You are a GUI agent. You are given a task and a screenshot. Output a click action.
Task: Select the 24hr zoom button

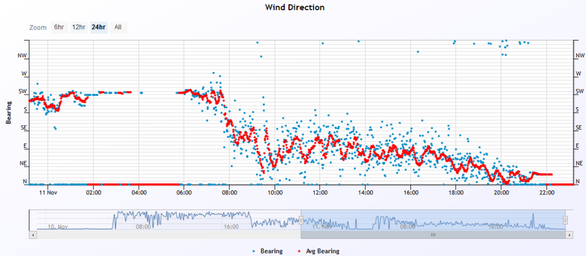[98, 27]
